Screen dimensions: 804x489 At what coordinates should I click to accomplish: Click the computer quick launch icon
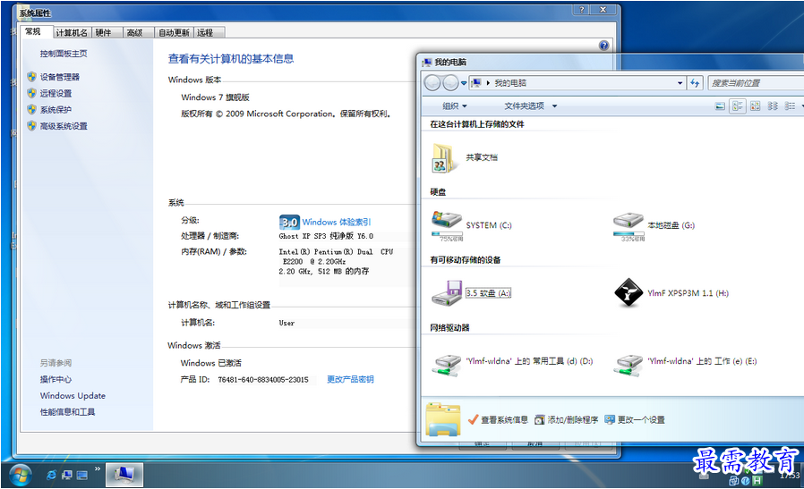point(66,476)
